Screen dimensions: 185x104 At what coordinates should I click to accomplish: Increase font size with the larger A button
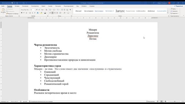(x=37, y=10)
